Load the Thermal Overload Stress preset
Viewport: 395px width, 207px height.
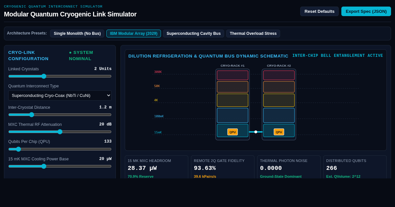click(x=253, y=34)
